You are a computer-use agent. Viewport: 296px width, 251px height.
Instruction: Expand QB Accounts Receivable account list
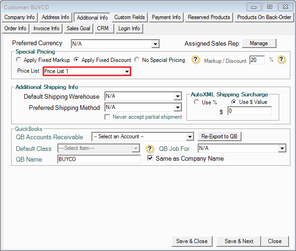coord(189,137)
